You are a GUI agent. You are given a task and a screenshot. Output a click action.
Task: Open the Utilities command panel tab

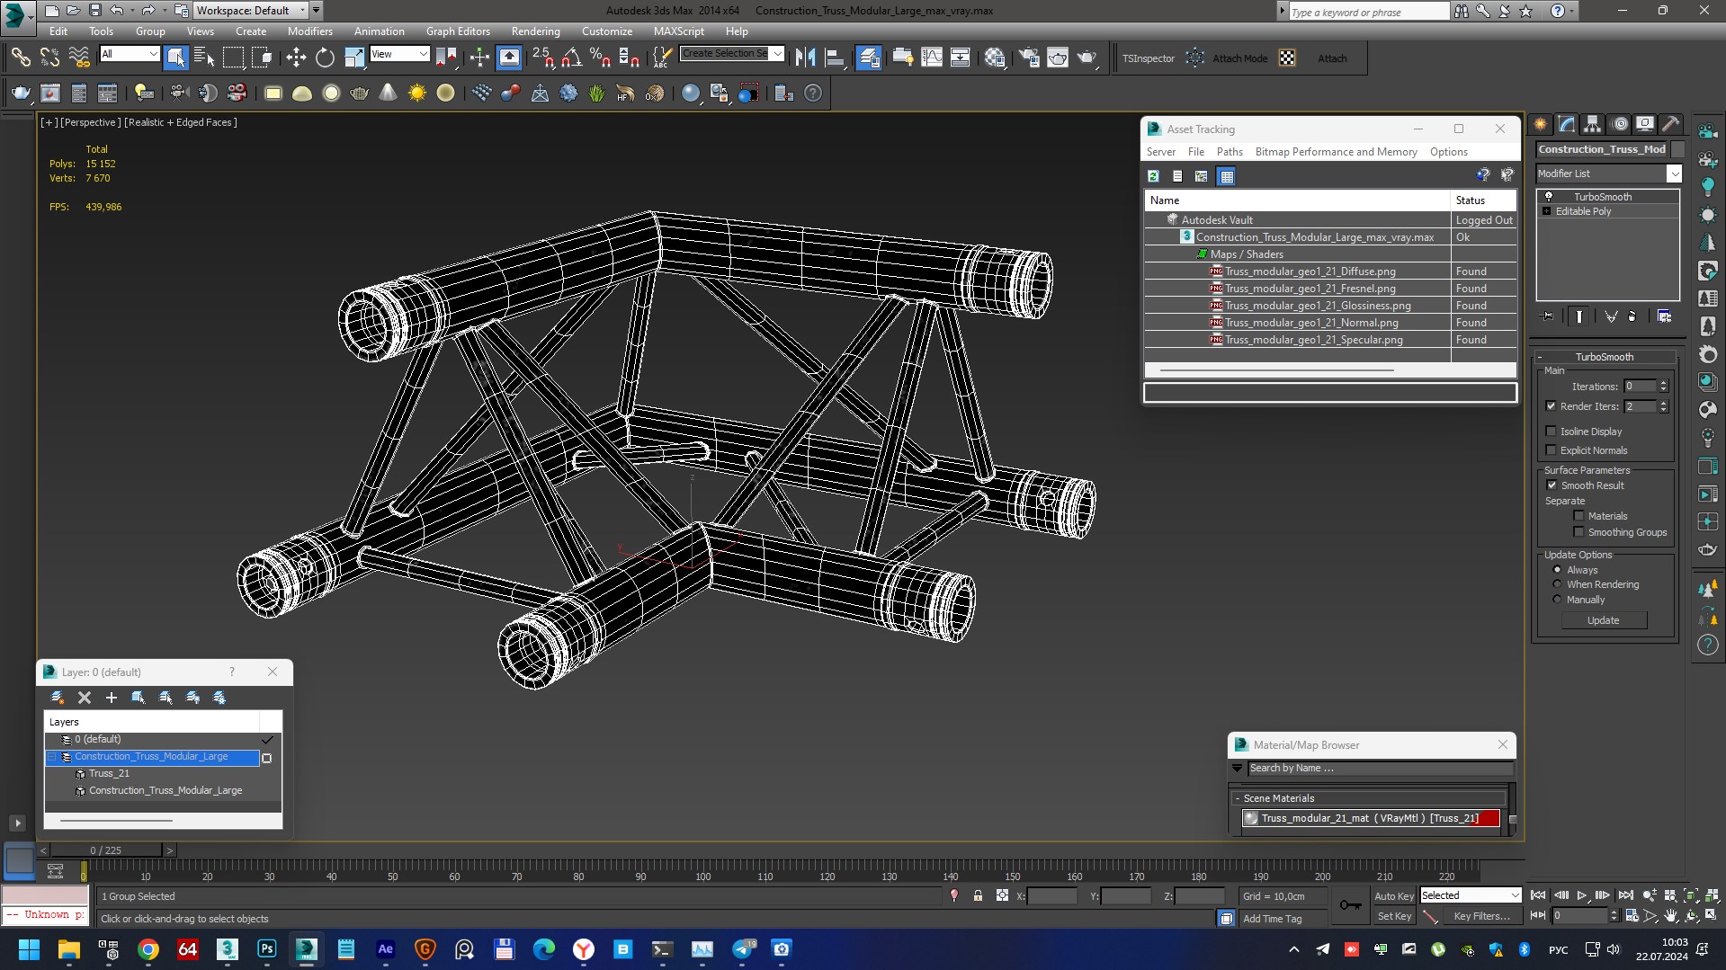(x=1671, y=124)
